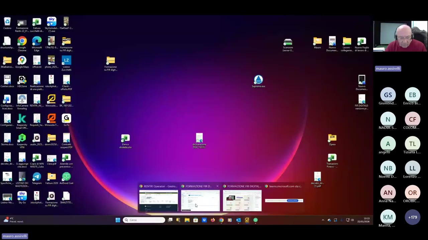Select the HDClone desktop shortcut
Image resolution: width=428 pixels, height=240 pixels.
coord(22,81)
